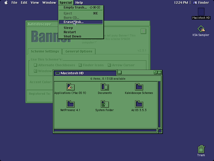Click the Macintosh HD window zoom box
The height and width of the screenshot is (161, 214).
click(x=155, y=72)
